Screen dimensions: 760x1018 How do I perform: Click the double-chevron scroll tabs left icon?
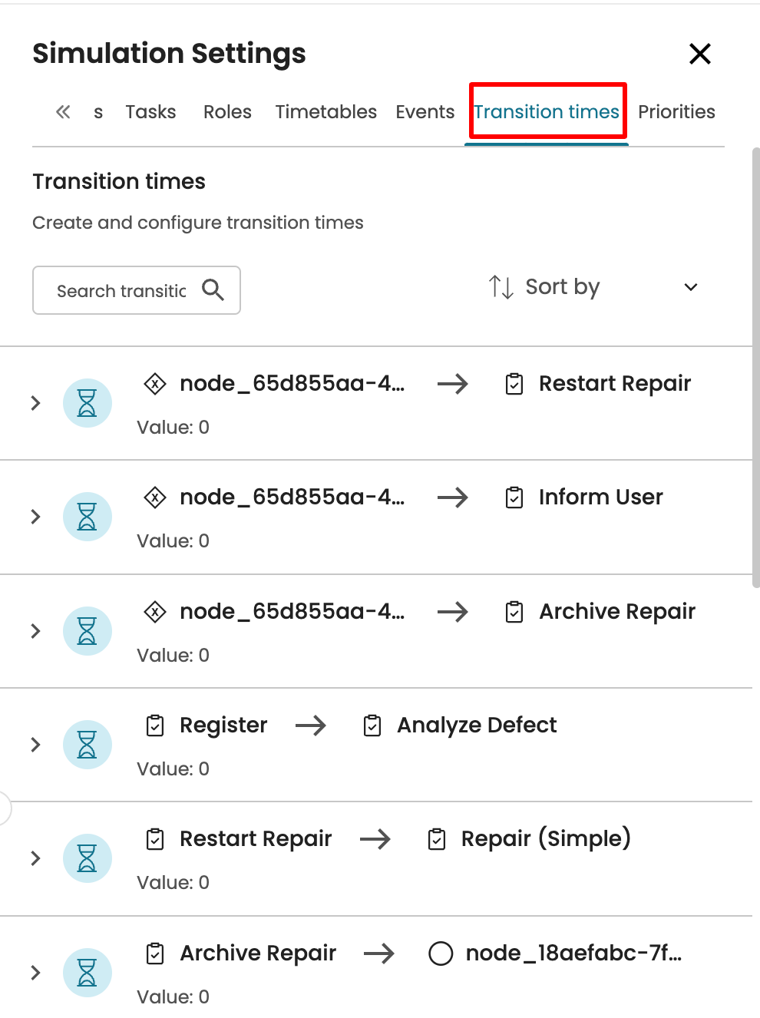pos(63,112)
